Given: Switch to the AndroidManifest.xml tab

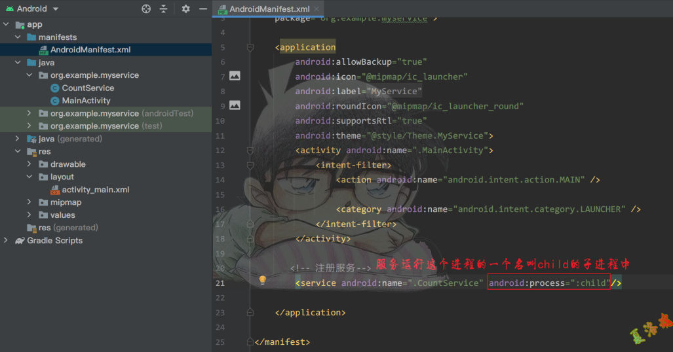Looking at the screenshot, I should (269, 9).
